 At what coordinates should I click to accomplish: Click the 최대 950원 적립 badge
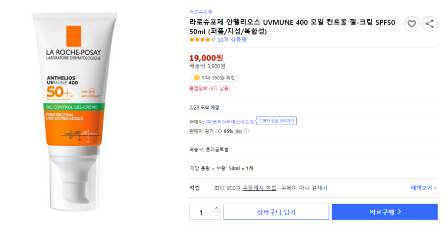pyautogui.click(x=215, y=78)
